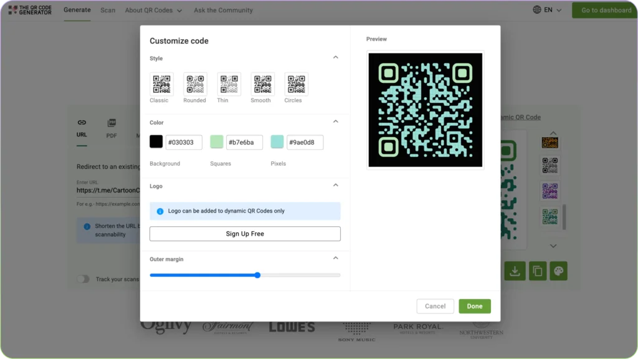This screenshot has height=359, width=638.
Task: Select the orange QR code template thumbnail
Action: click(x=551, y=141)
